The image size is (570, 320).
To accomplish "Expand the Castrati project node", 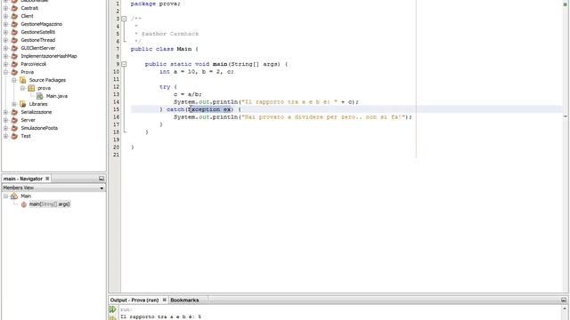I will tap(6, 8).
